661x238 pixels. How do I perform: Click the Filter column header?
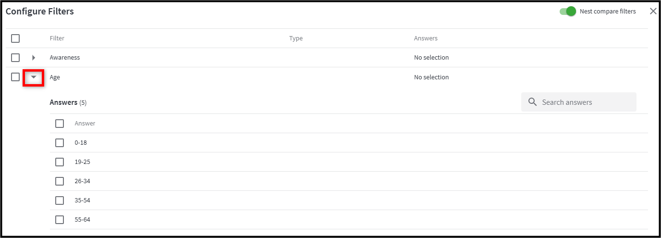[x=57, y=38]
